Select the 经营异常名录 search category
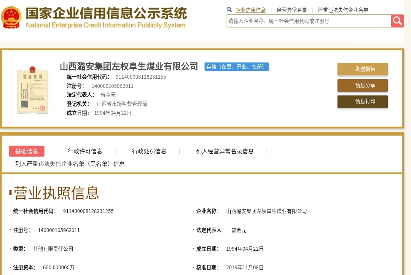The height and width of the screenshot is (275, 411). (x=292, y=10)
